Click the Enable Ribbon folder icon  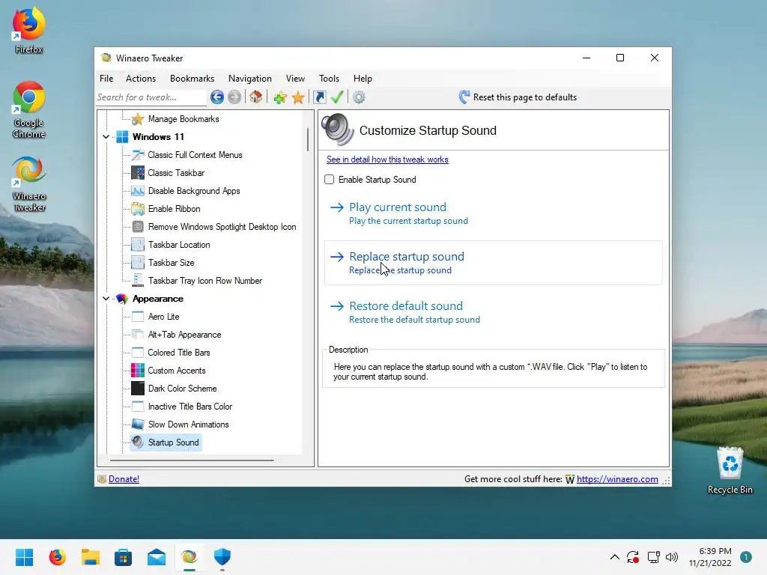138,209
